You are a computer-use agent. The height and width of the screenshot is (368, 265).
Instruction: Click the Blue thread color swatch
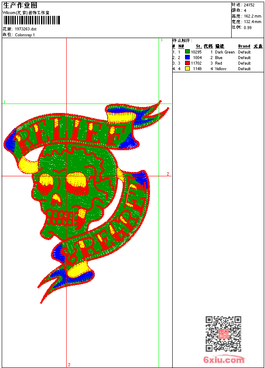coord(187,57)
